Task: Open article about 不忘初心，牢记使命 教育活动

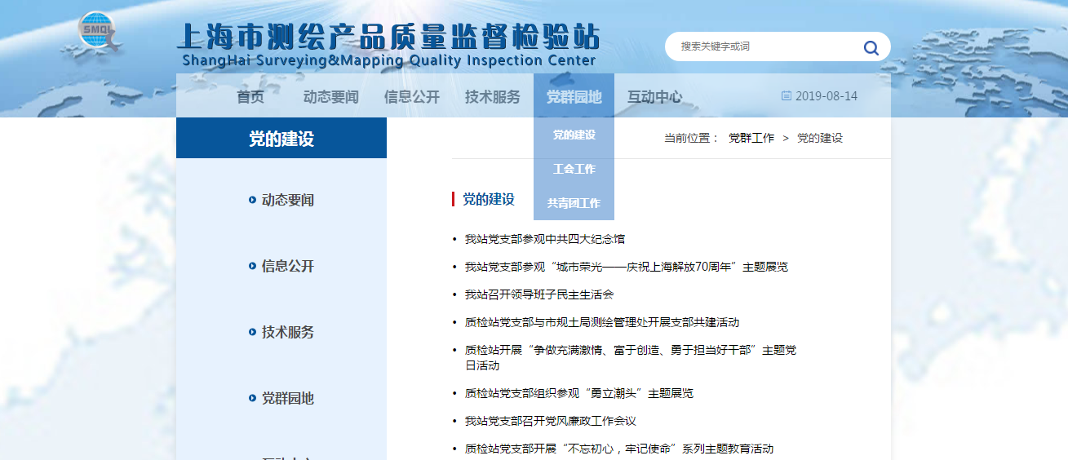Action: point(619,449)
